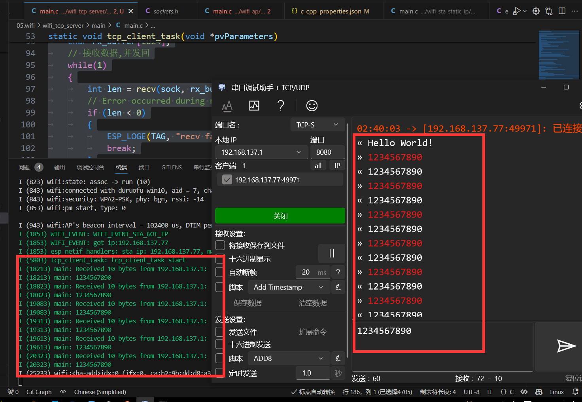Screen dimensions: 582x402
Task: Edit the Add Timestamp script with pencil icon
Action: pyautogui.click(x=338, y=287)
